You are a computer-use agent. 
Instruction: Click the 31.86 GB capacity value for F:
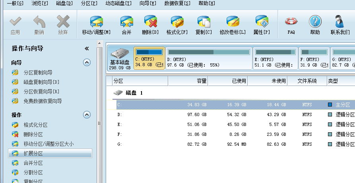[197, 134]
